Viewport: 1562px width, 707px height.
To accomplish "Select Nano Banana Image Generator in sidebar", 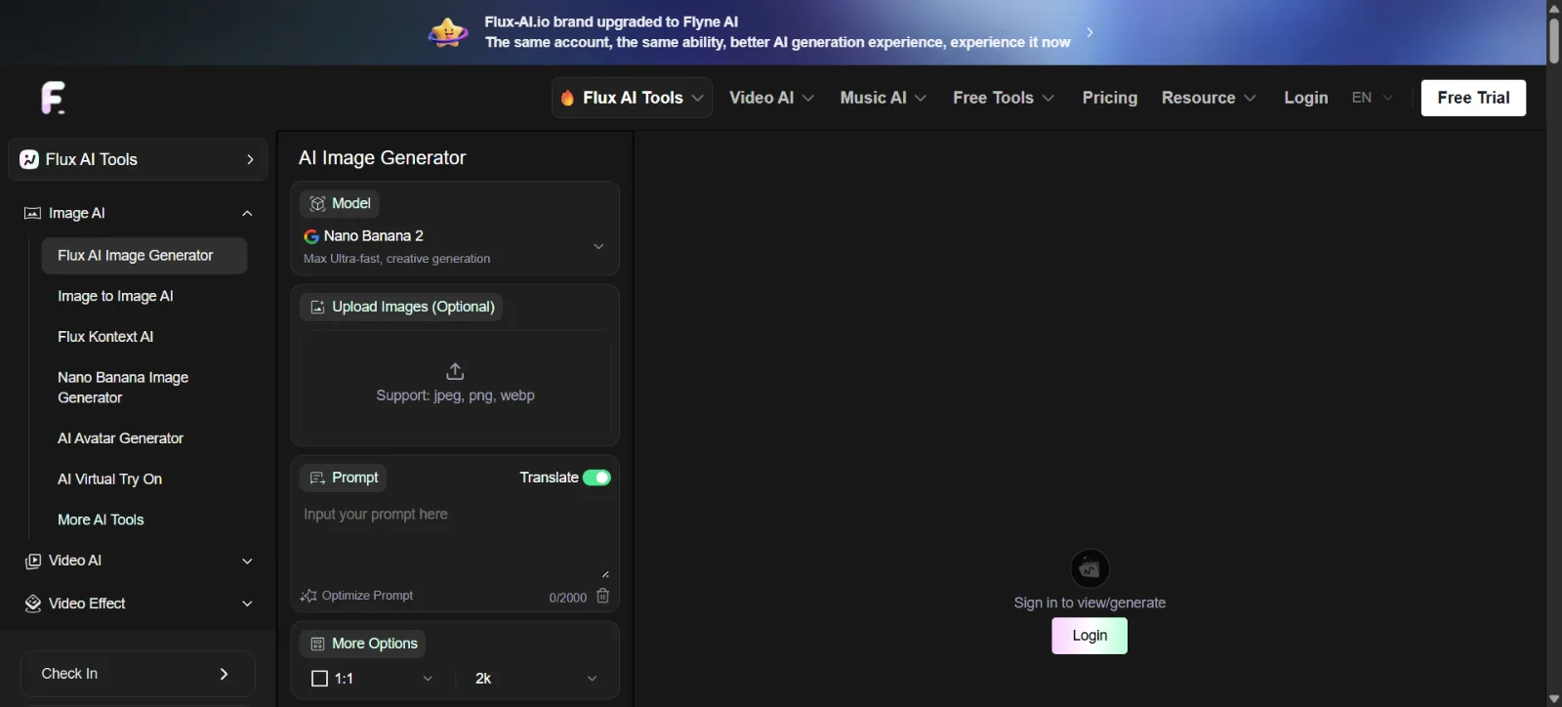I will (123, 388).
